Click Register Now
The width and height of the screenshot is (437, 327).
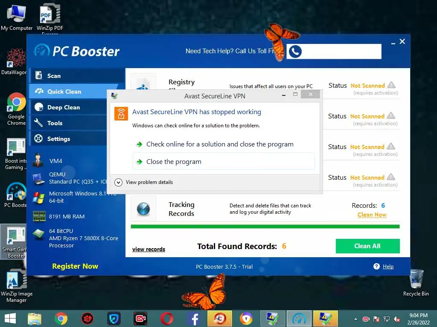pyautogui.click(x=75, y=266)
